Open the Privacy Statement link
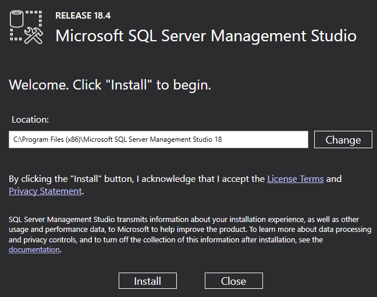Image resolution: width=377 pixels, height=297 pixels. (45, 191)
